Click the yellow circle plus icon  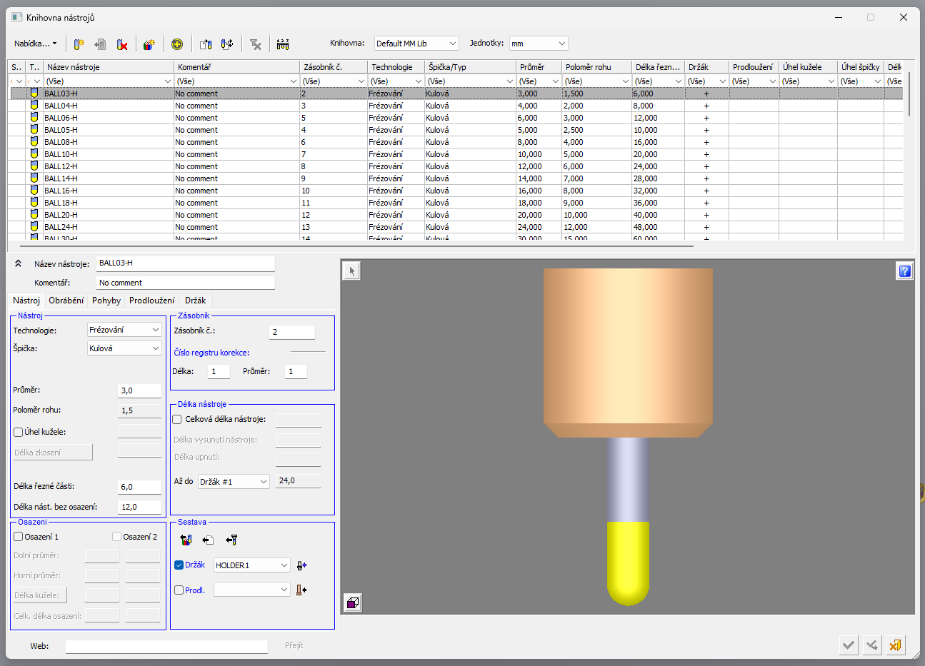tap(177, 44)
